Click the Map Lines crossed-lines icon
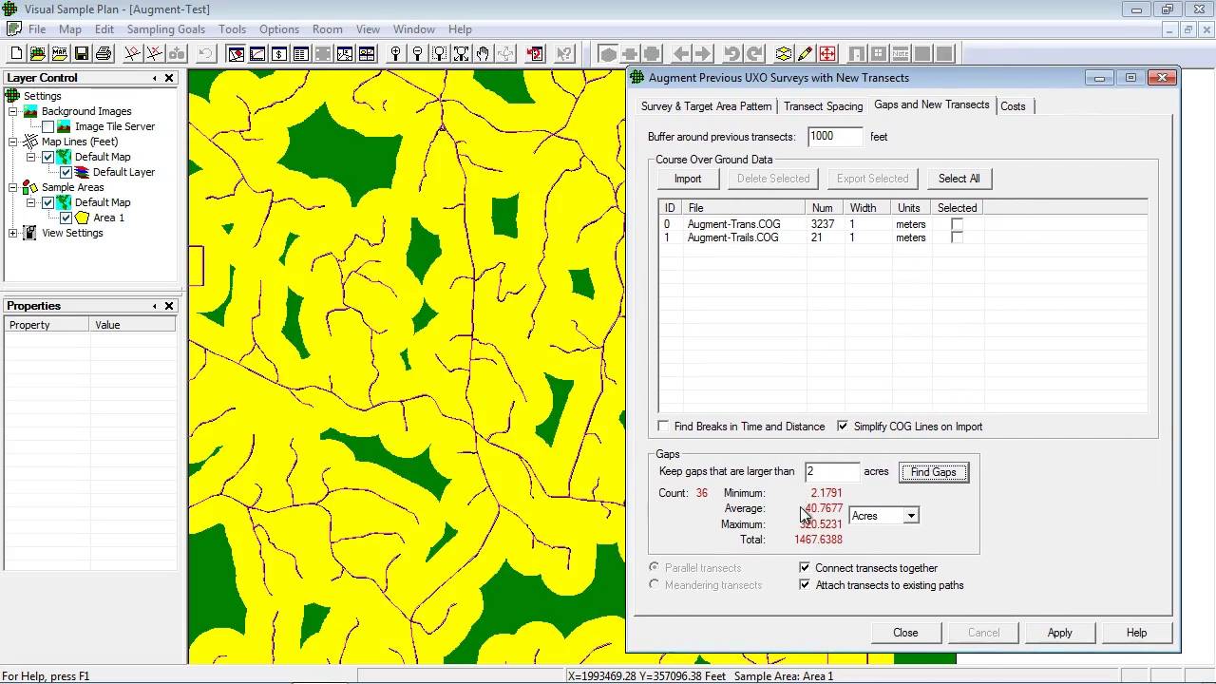1216x684 pixels. click(30, 142)
